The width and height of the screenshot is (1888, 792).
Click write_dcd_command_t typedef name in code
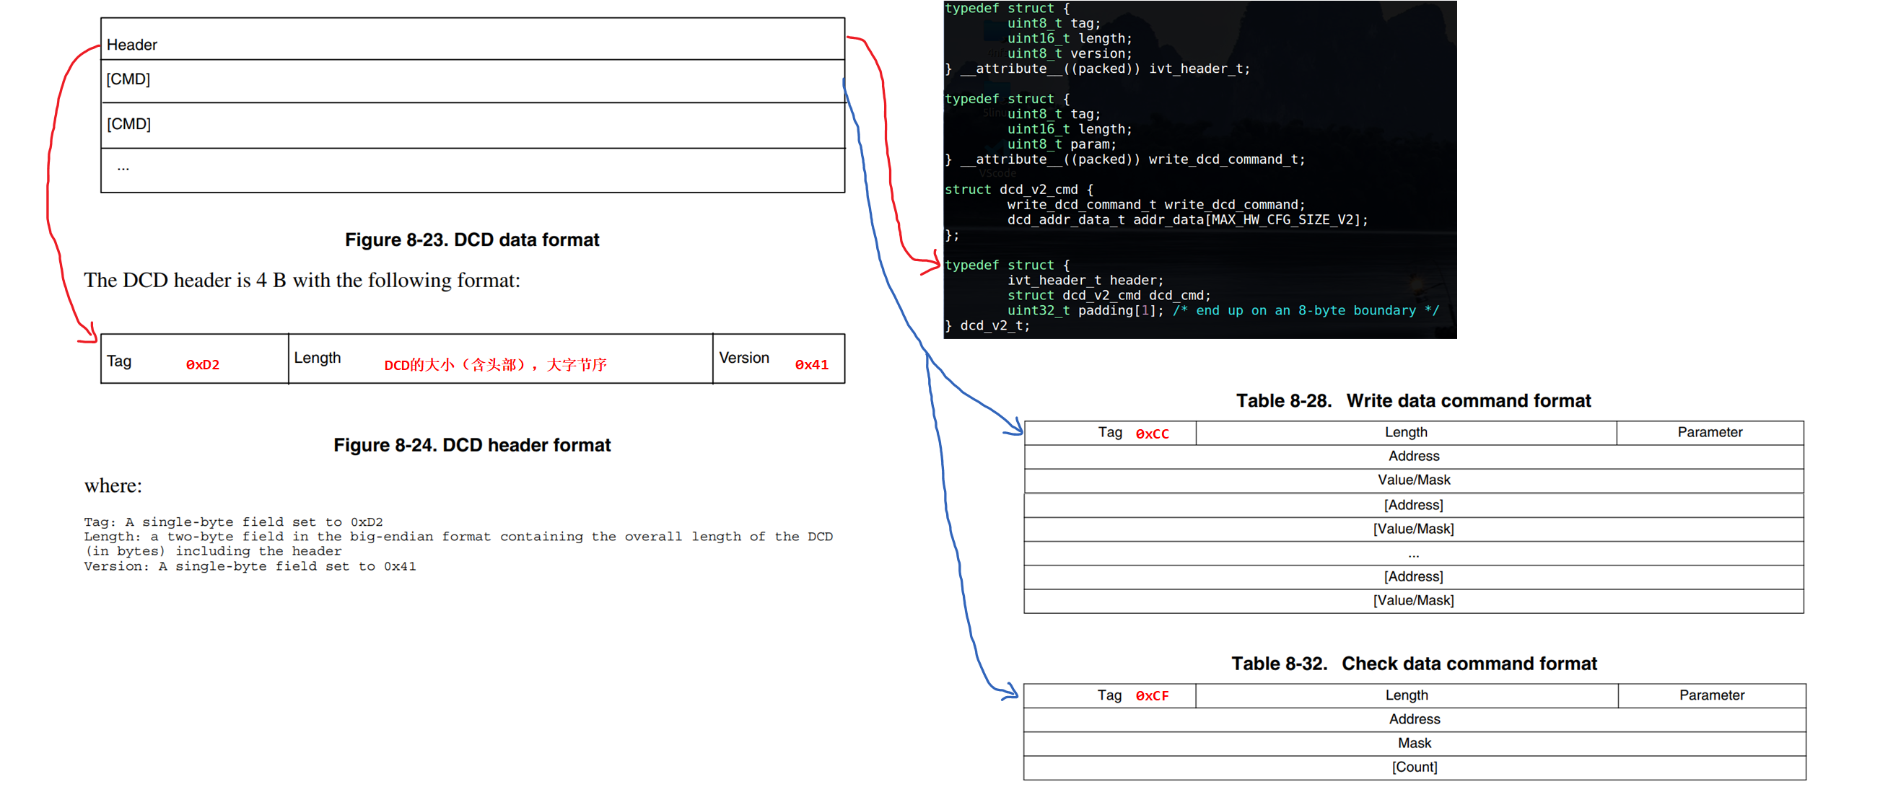click(1223, 159)
